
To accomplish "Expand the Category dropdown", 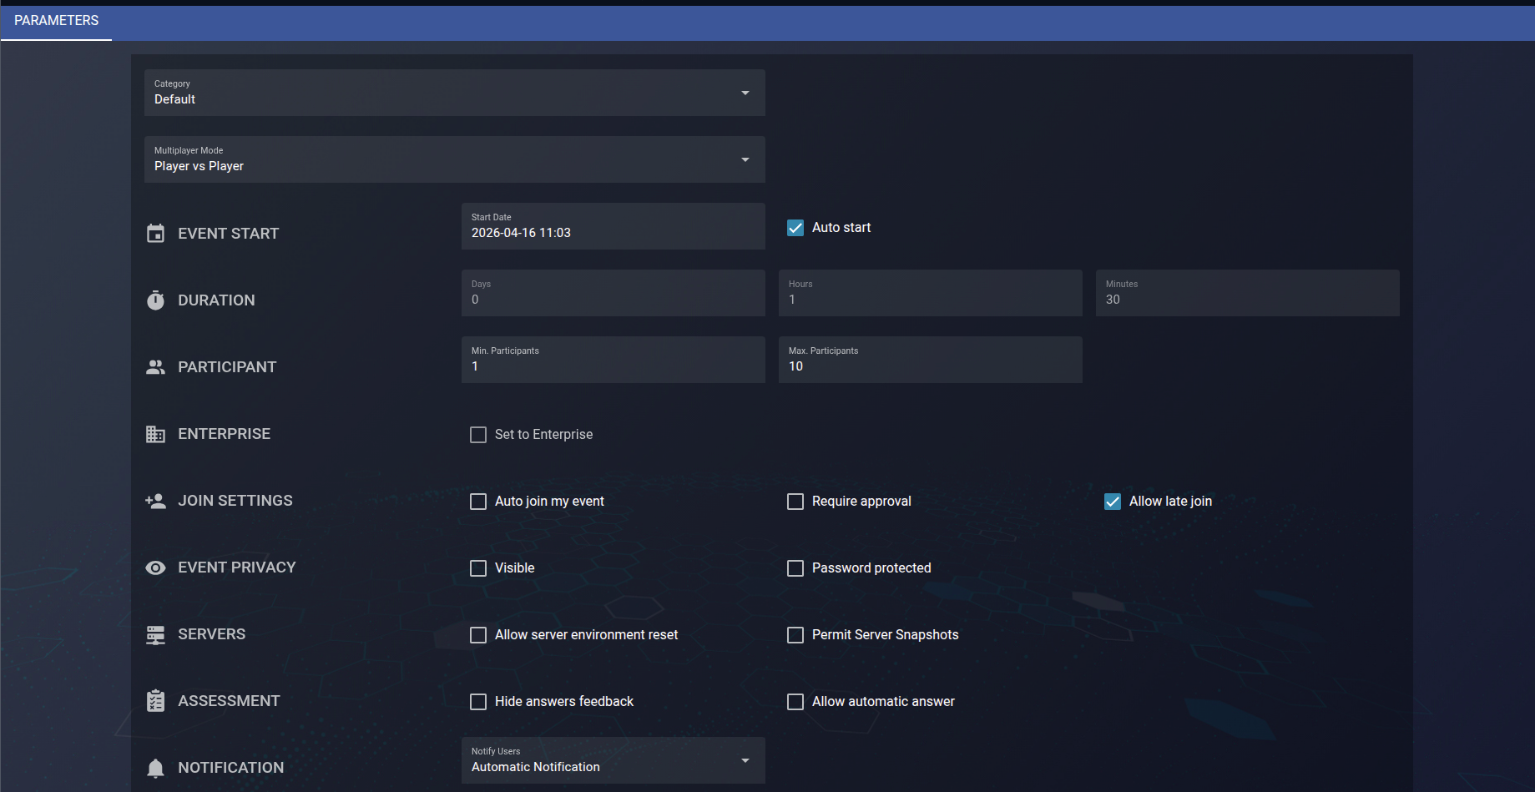I will (455, 93).
